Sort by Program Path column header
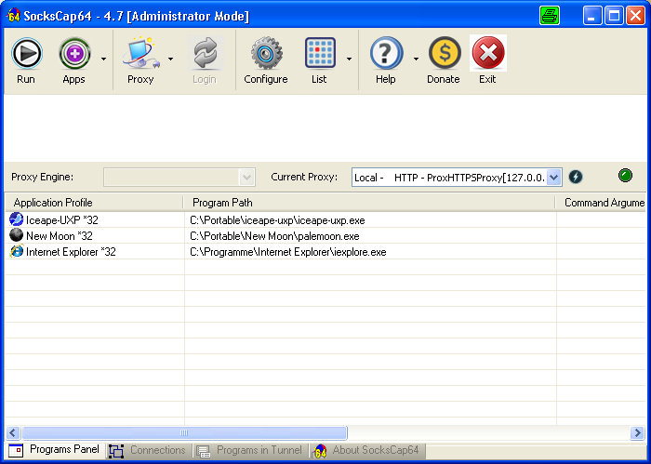This screenshot has width=651, height=464. [369, 203]
